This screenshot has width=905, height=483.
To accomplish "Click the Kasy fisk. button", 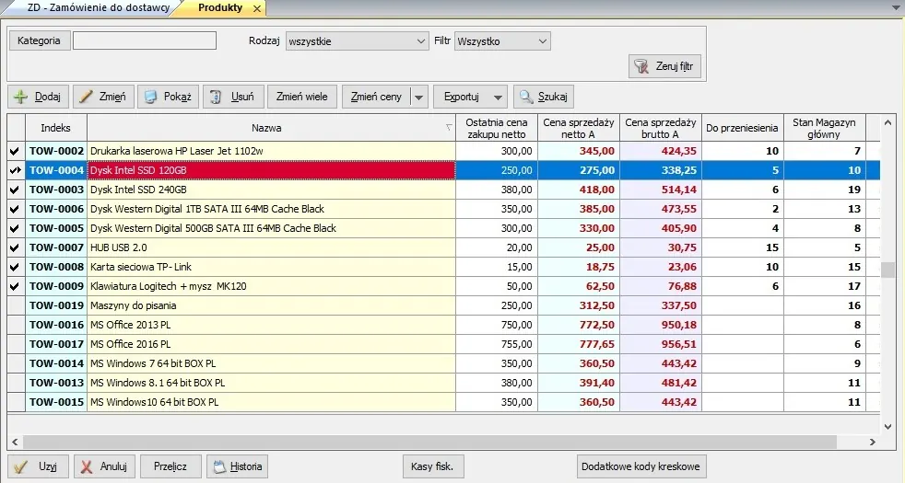I will click(432, 466).
